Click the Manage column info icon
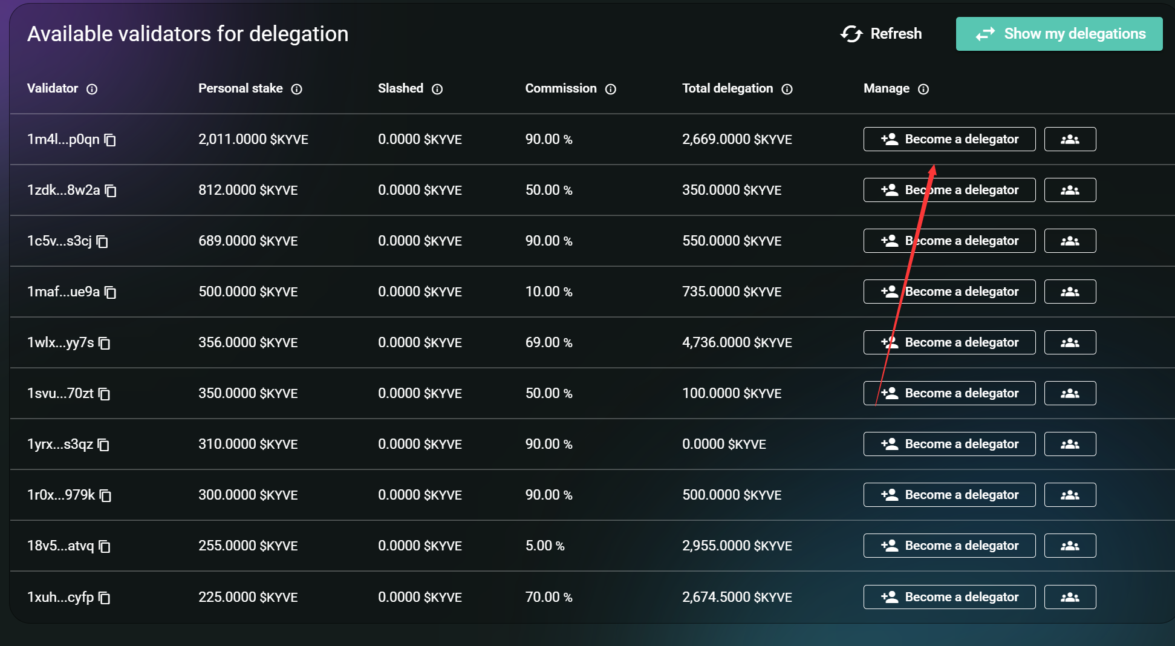This screenshot has height=646, width=1175. point(923,89)
